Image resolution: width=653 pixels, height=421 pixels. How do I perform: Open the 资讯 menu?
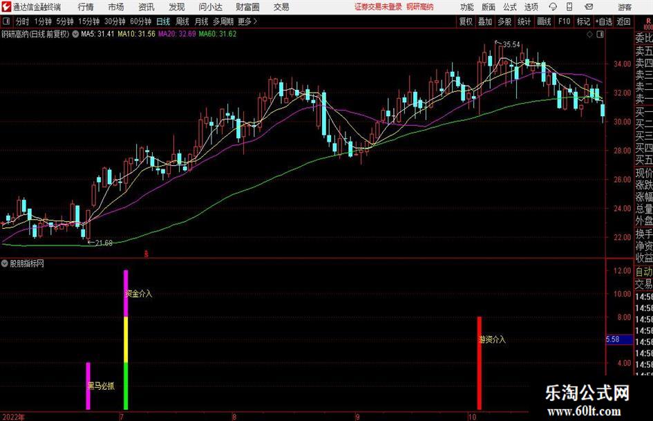[146, 7]
